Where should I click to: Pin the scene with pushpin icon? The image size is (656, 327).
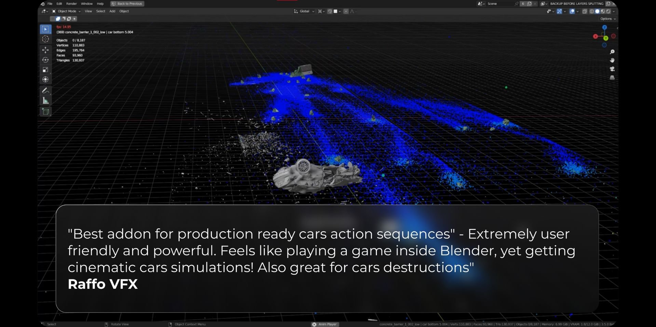click(516, 4)
